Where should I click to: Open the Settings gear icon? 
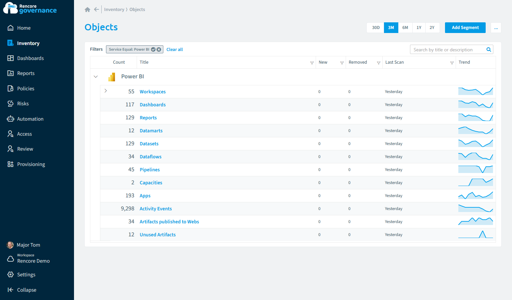tap(11, 275)
